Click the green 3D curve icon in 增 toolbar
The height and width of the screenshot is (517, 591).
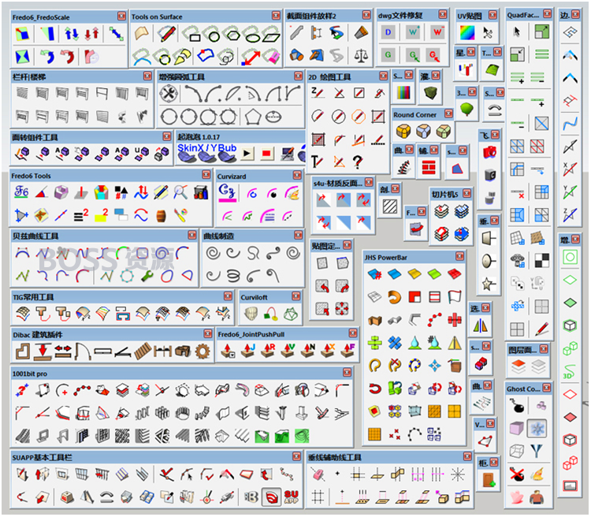click(570, 371)
